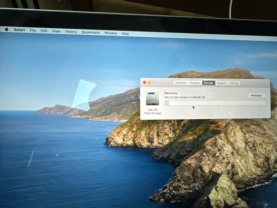Open the History menu
Viewport: 277px width, 208px height.
click(71, 32)
